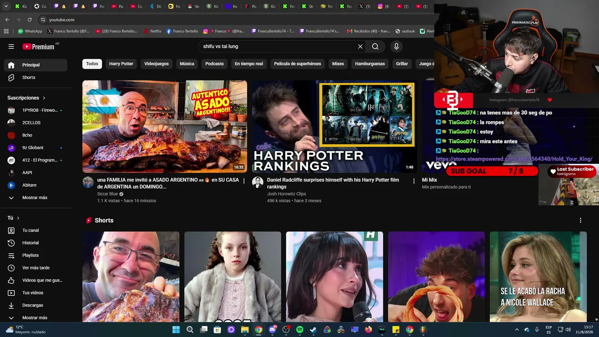Open FL Studio from the taskbar
Screen dimensions: 599x337
423,330
